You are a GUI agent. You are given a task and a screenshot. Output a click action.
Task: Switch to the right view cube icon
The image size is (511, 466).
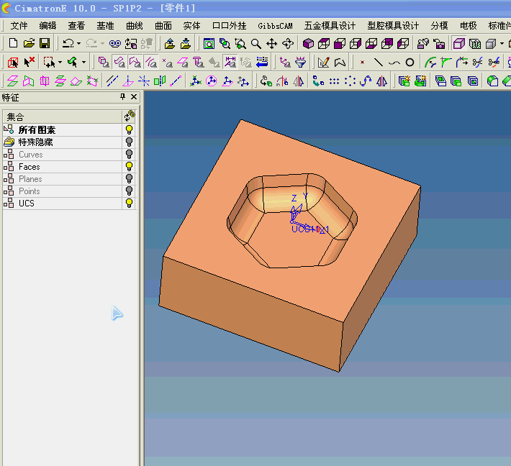click(x=356, y=43)
